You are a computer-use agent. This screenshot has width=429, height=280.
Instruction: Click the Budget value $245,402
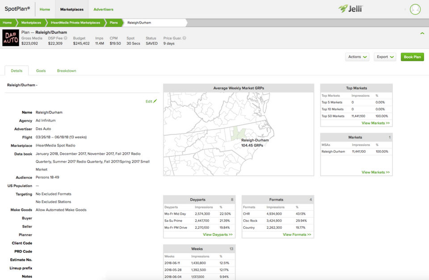pos(81,43)
